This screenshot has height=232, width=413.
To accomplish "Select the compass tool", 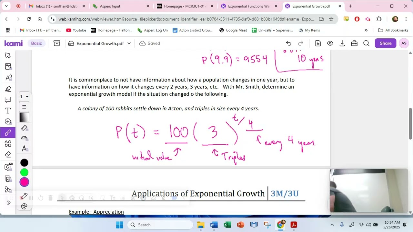I will click(24, 148).
